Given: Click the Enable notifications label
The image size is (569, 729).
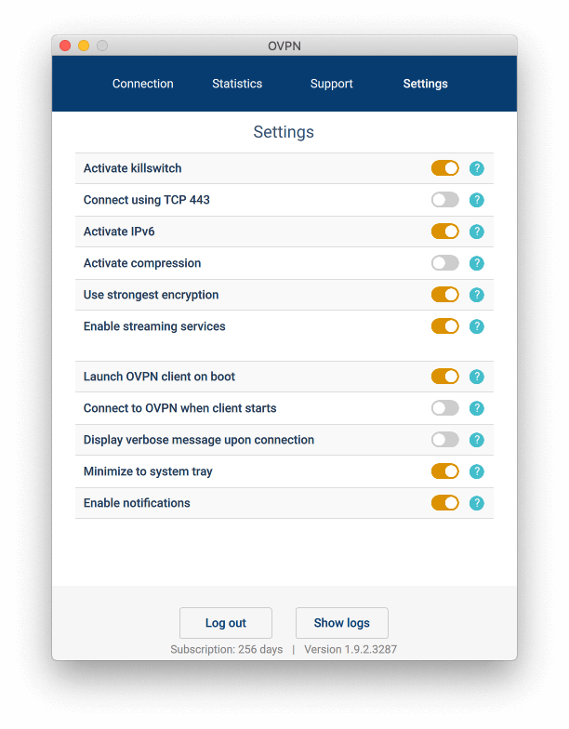Looking at the screenshot, I should (x=137, y=503).
